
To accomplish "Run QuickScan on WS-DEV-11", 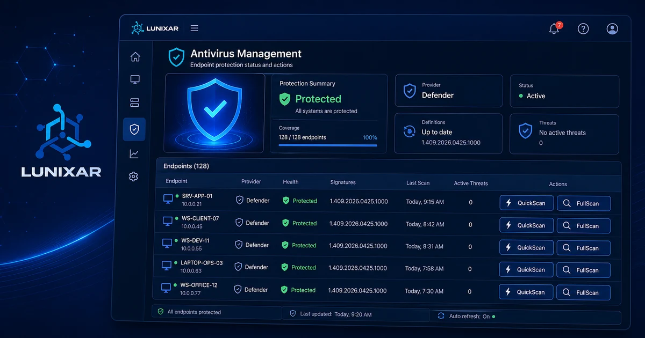I will 527,247.
